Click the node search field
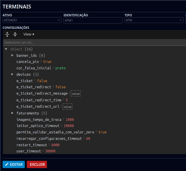The width and height of the screenshot is (186, 171). [93, 43]
